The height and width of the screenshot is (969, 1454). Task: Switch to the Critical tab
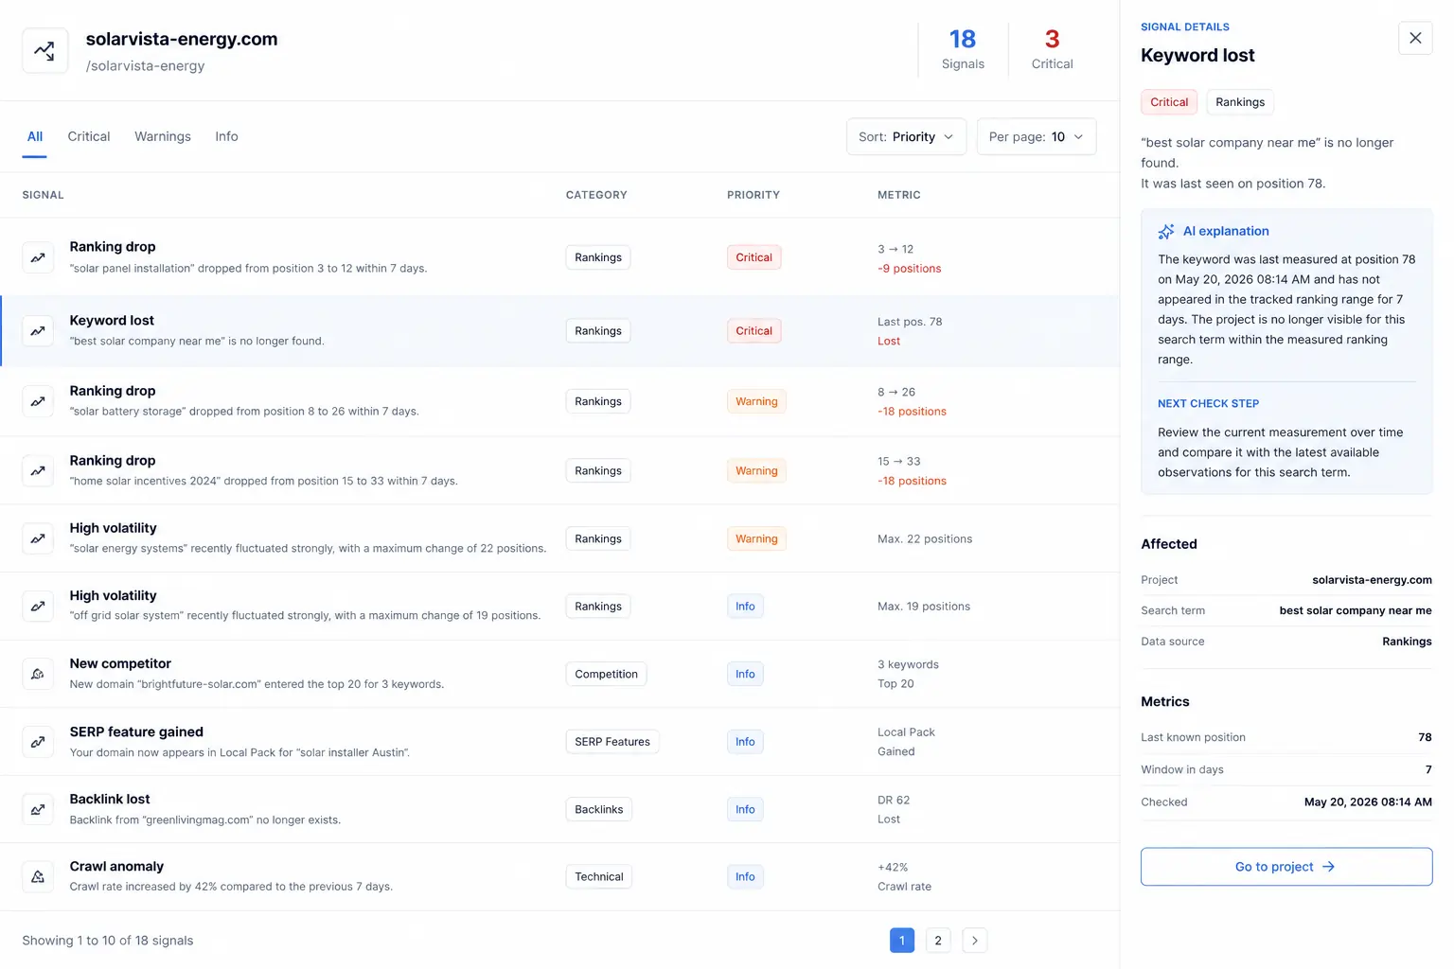coord(89,136)
